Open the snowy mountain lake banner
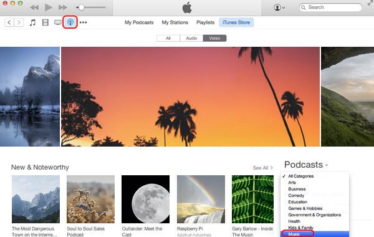Image resolution: width=374 pixels, height=237 pixels. (x=30, y=97)
